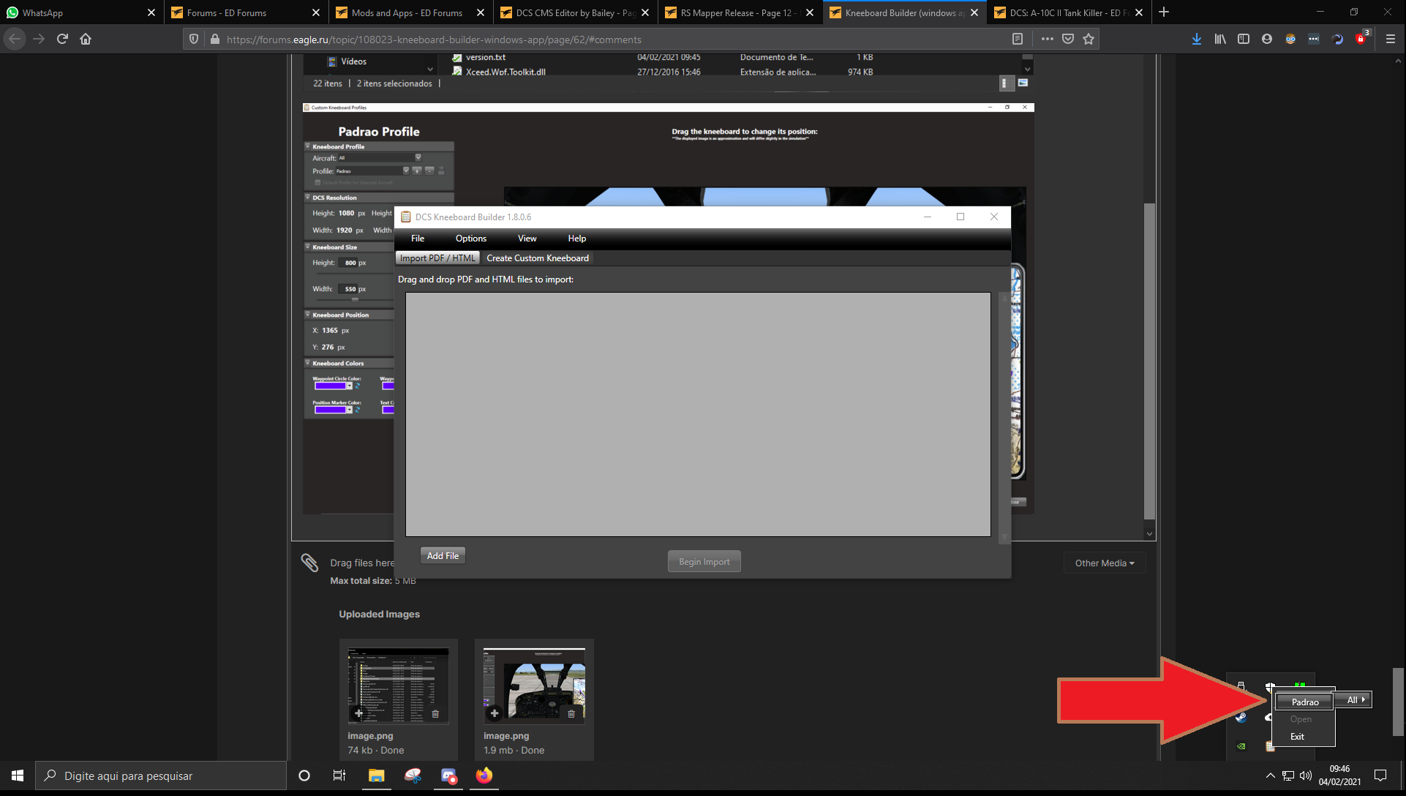Viewport: 1406px width, 796px height.
Task: Remove profile with minus button
Action: tap(429, 170)
